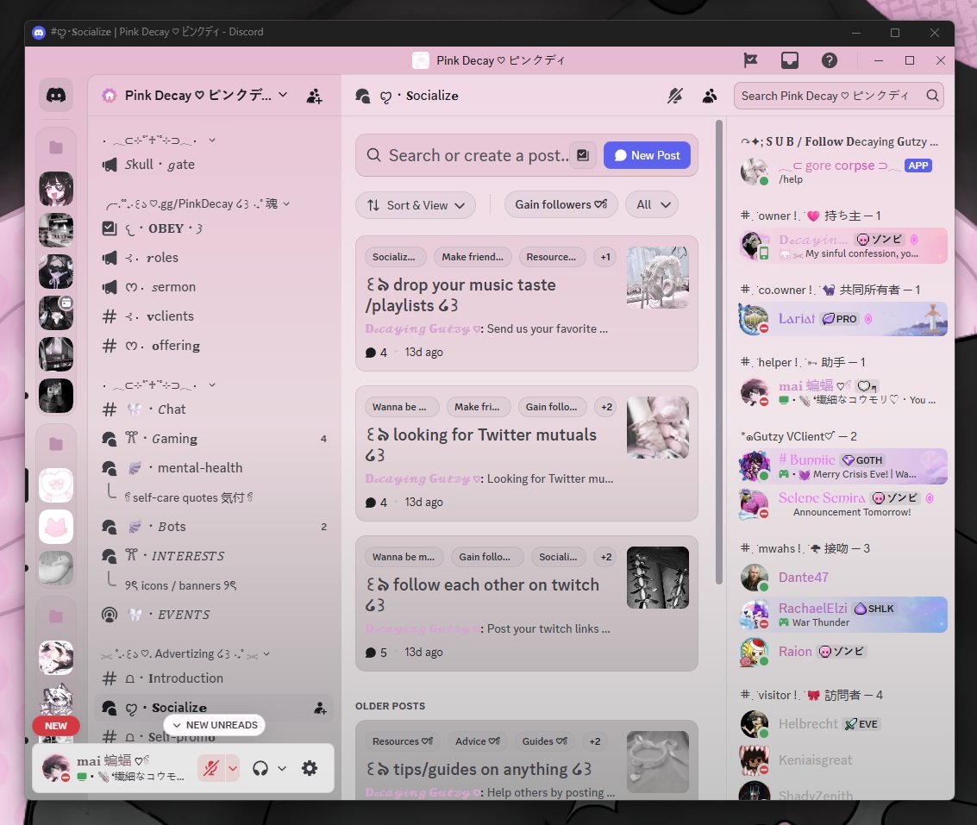View thumbnail of music taste post
The image size is (977, 825).
pyautogui.click(x=657, y=278)
